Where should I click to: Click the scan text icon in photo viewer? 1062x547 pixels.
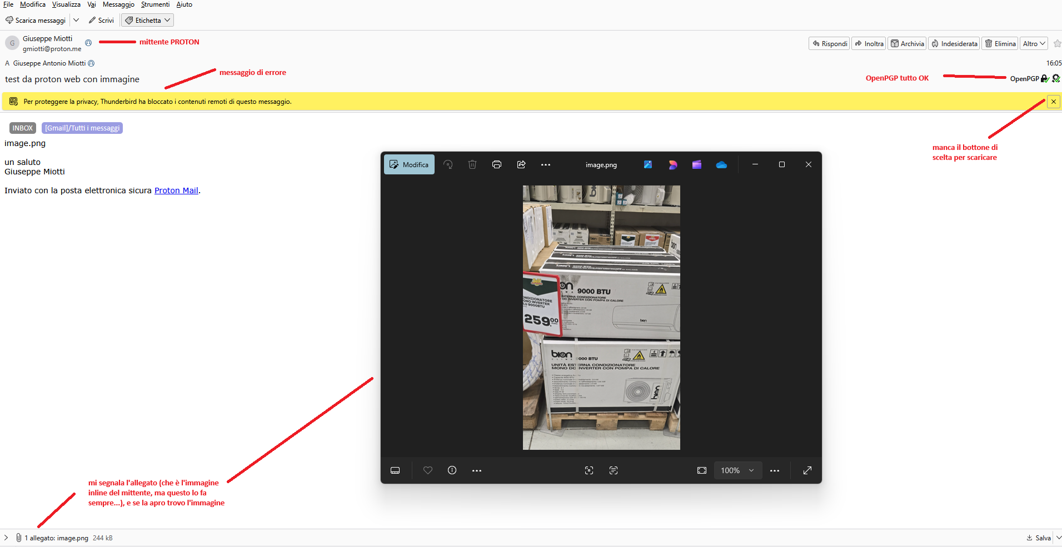(614, 470)
